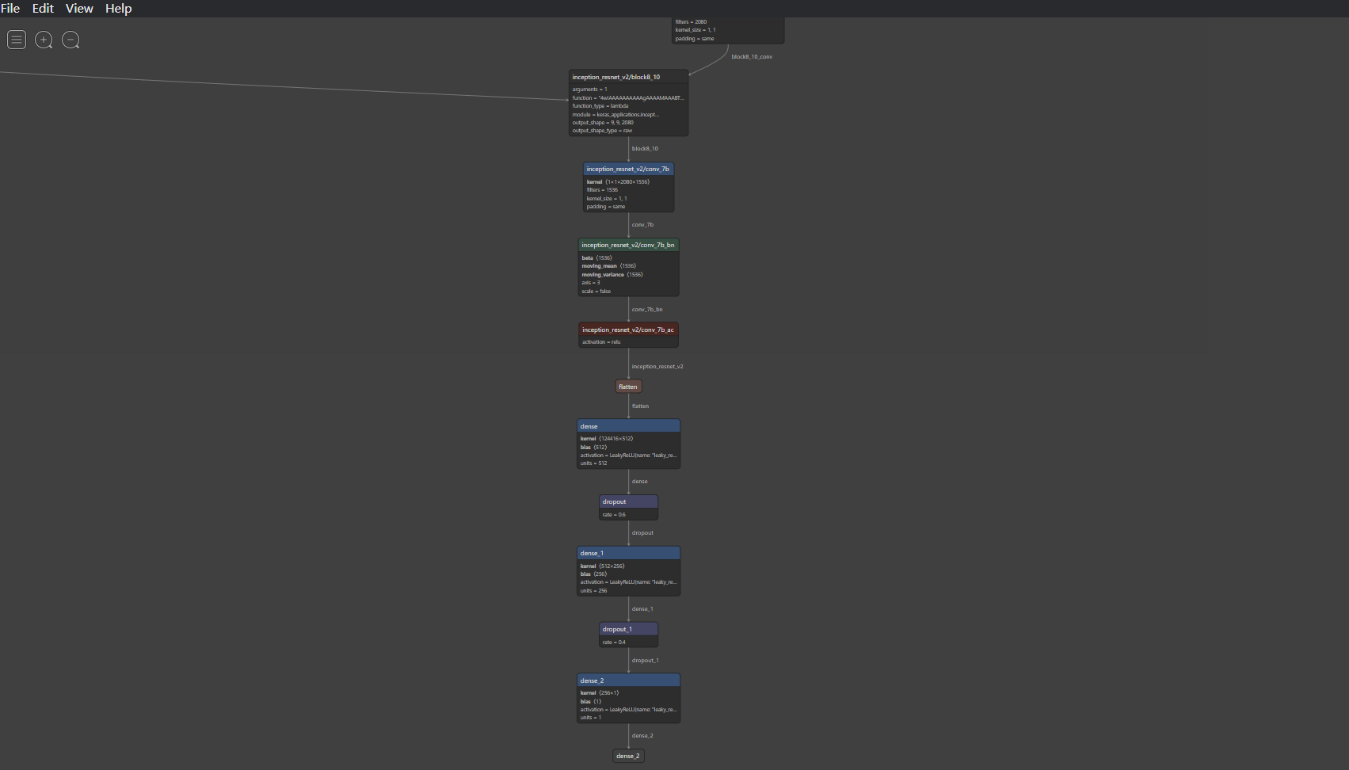This screenshot has height=770, width=1349.
Task: Select the dropout_1 node header
Action: [x=628, y=629]
